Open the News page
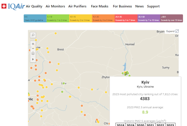The width and height of the screenshot is (187, 126). click(x=139, y=6)
